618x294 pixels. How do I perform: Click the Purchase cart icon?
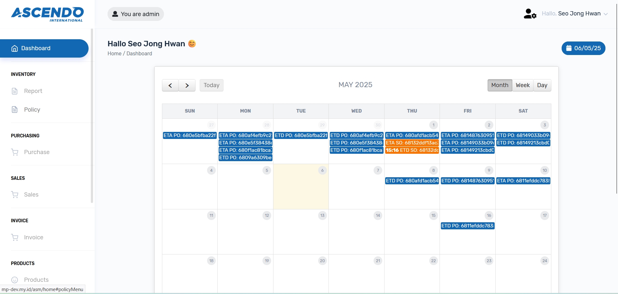15,152
